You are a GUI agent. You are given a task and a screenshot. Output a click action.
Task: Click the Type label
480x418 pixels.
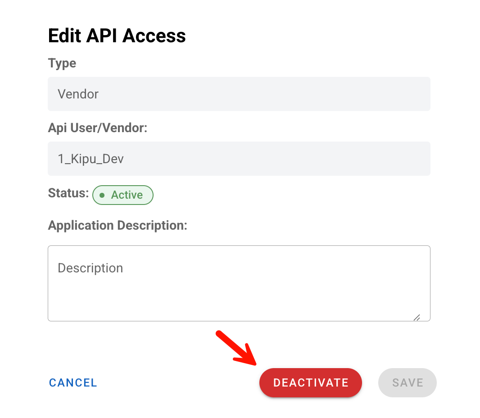click(62, 63)
